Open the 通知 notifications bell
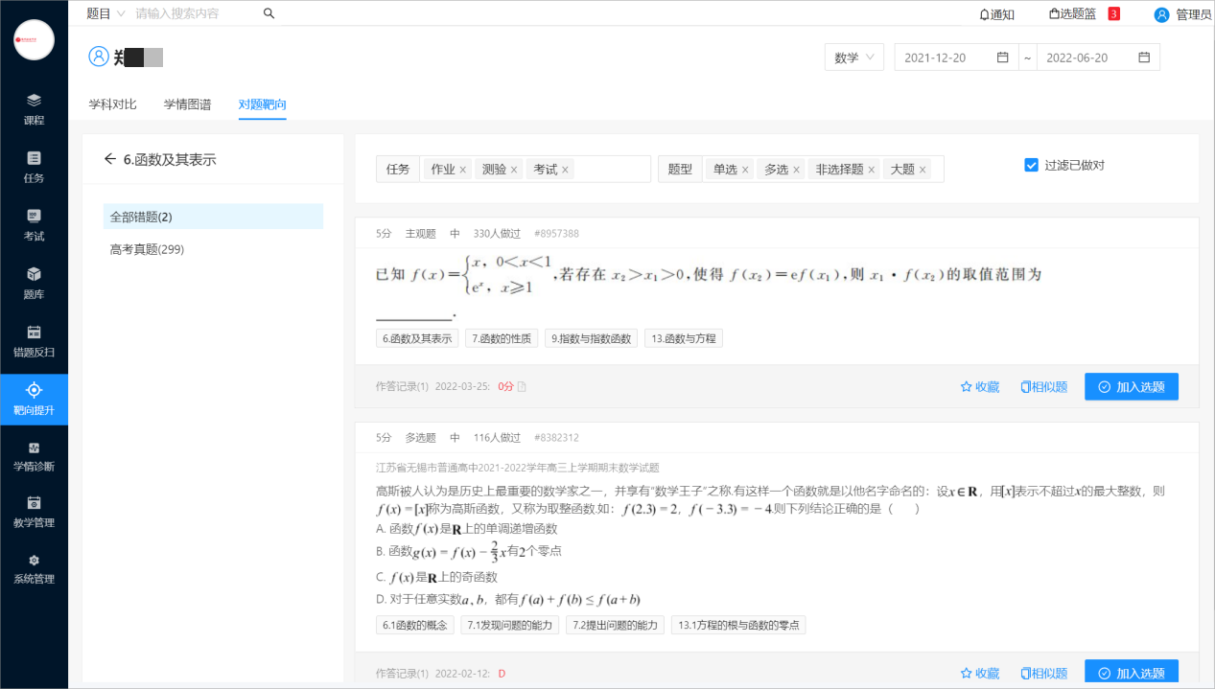 pos(996,14)
